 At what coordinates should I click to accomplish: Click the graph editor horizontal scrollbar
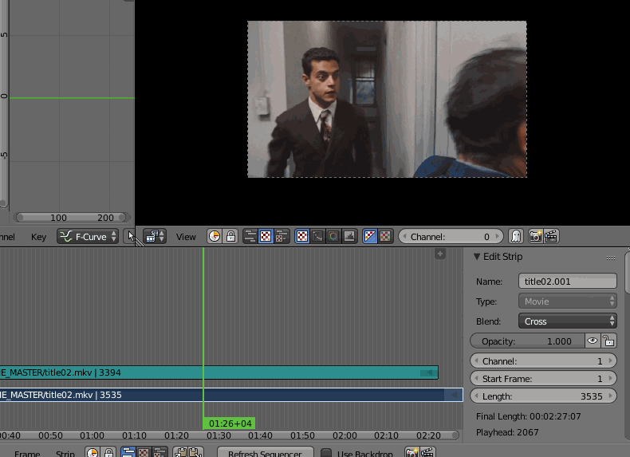coord(72,218)
